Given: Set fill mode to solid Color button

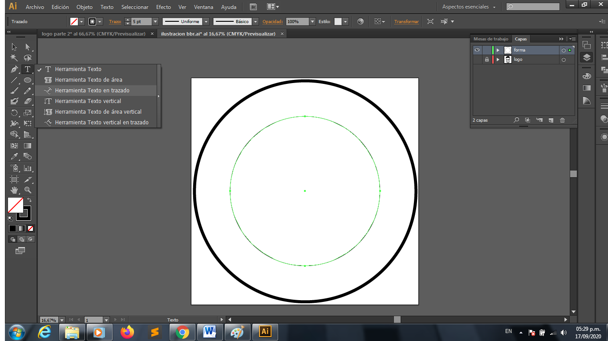Looking at the screenshot, I should 12,229.
